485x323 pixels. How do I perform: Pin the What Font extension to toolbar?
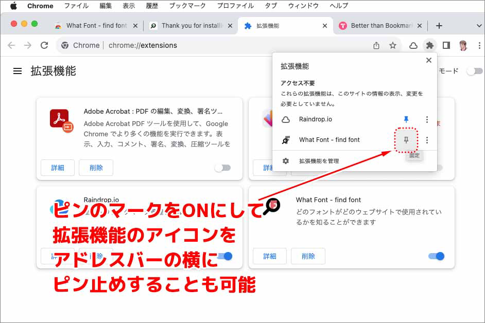click(x=406, y=139)
